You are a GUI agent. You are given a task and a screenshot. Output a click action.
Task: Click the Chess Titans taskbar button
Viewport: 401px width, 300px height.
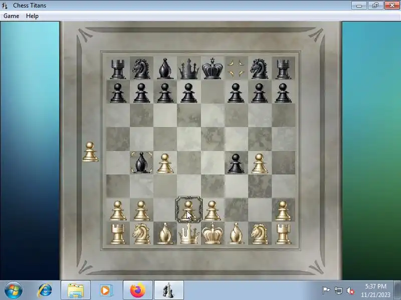[169, 290]
